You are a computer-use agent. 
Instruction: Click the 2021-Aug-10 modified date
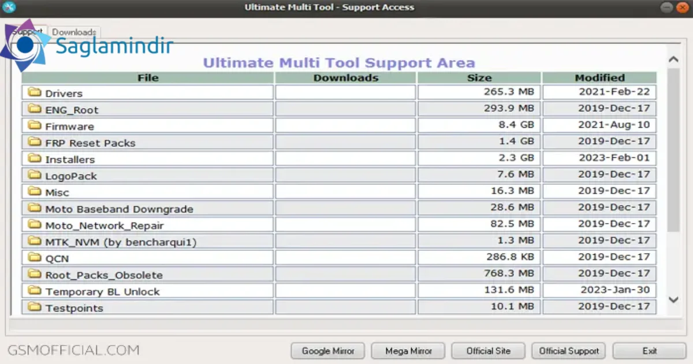(614, 125)
